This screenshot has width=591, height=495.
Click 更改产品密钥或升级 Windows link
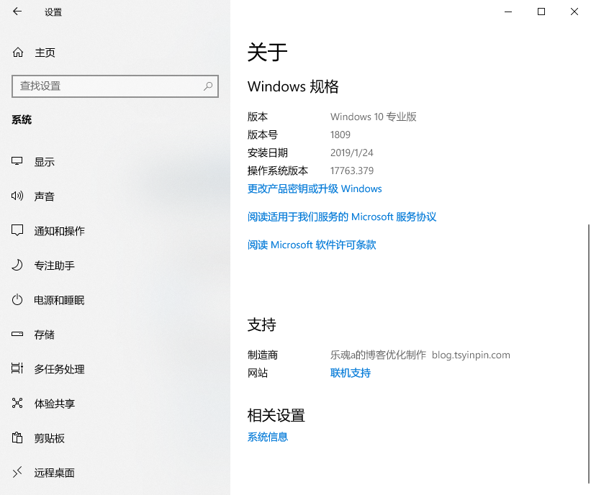click(315, 189)
